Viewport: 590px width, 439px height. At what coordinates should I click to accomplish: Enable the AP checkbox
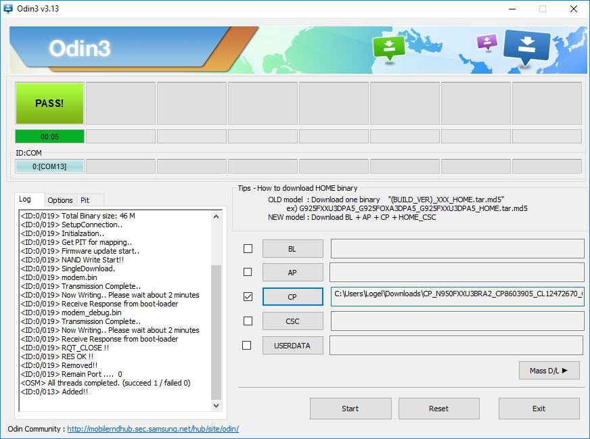[x=248, y=272]
